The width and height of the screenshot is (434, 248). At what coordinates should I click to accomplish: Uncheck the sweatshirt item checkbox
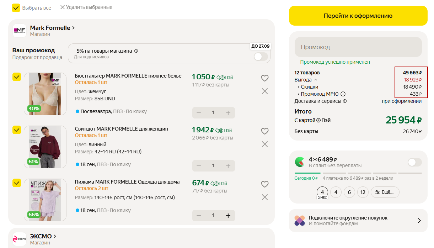[17, 130]
